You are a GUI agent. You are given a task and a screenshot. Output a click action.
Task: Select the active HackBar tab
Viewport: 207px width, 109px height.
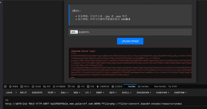click(x=130, y=87)
